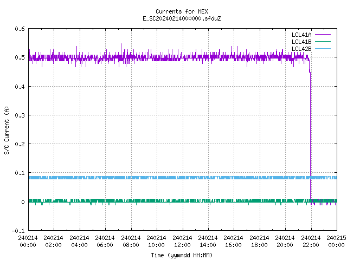Click the green LCL41B trace near 12:00
This screenshot has height=260, width=347.
183,201
